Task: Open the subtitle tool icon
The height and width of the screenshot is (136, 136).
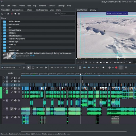Action: 126,68
